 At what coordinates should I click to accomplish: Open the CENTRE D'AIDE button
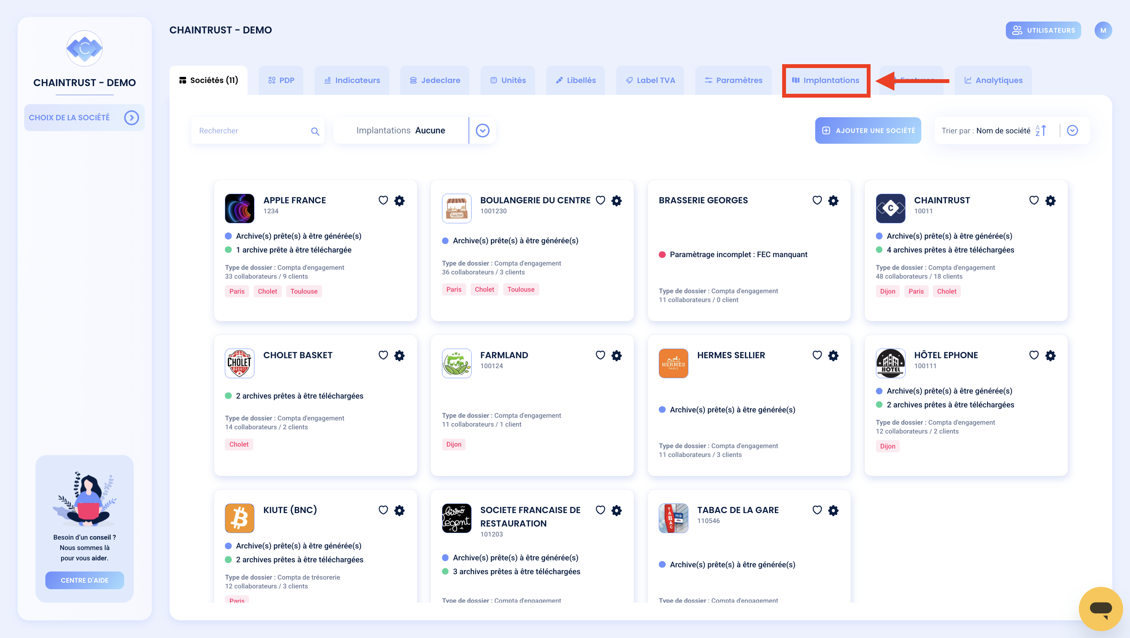[84, 580]
